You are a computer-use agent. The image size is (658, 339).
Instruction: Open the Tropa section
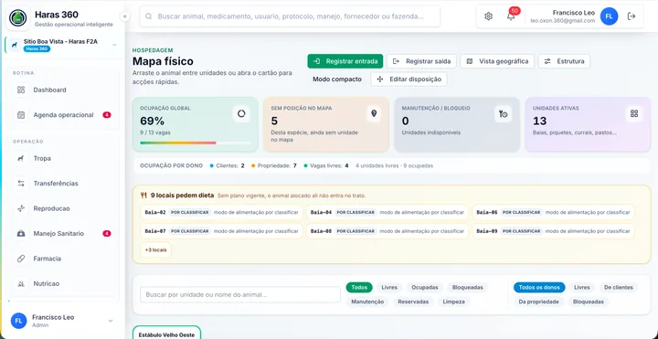pos(62,158)
